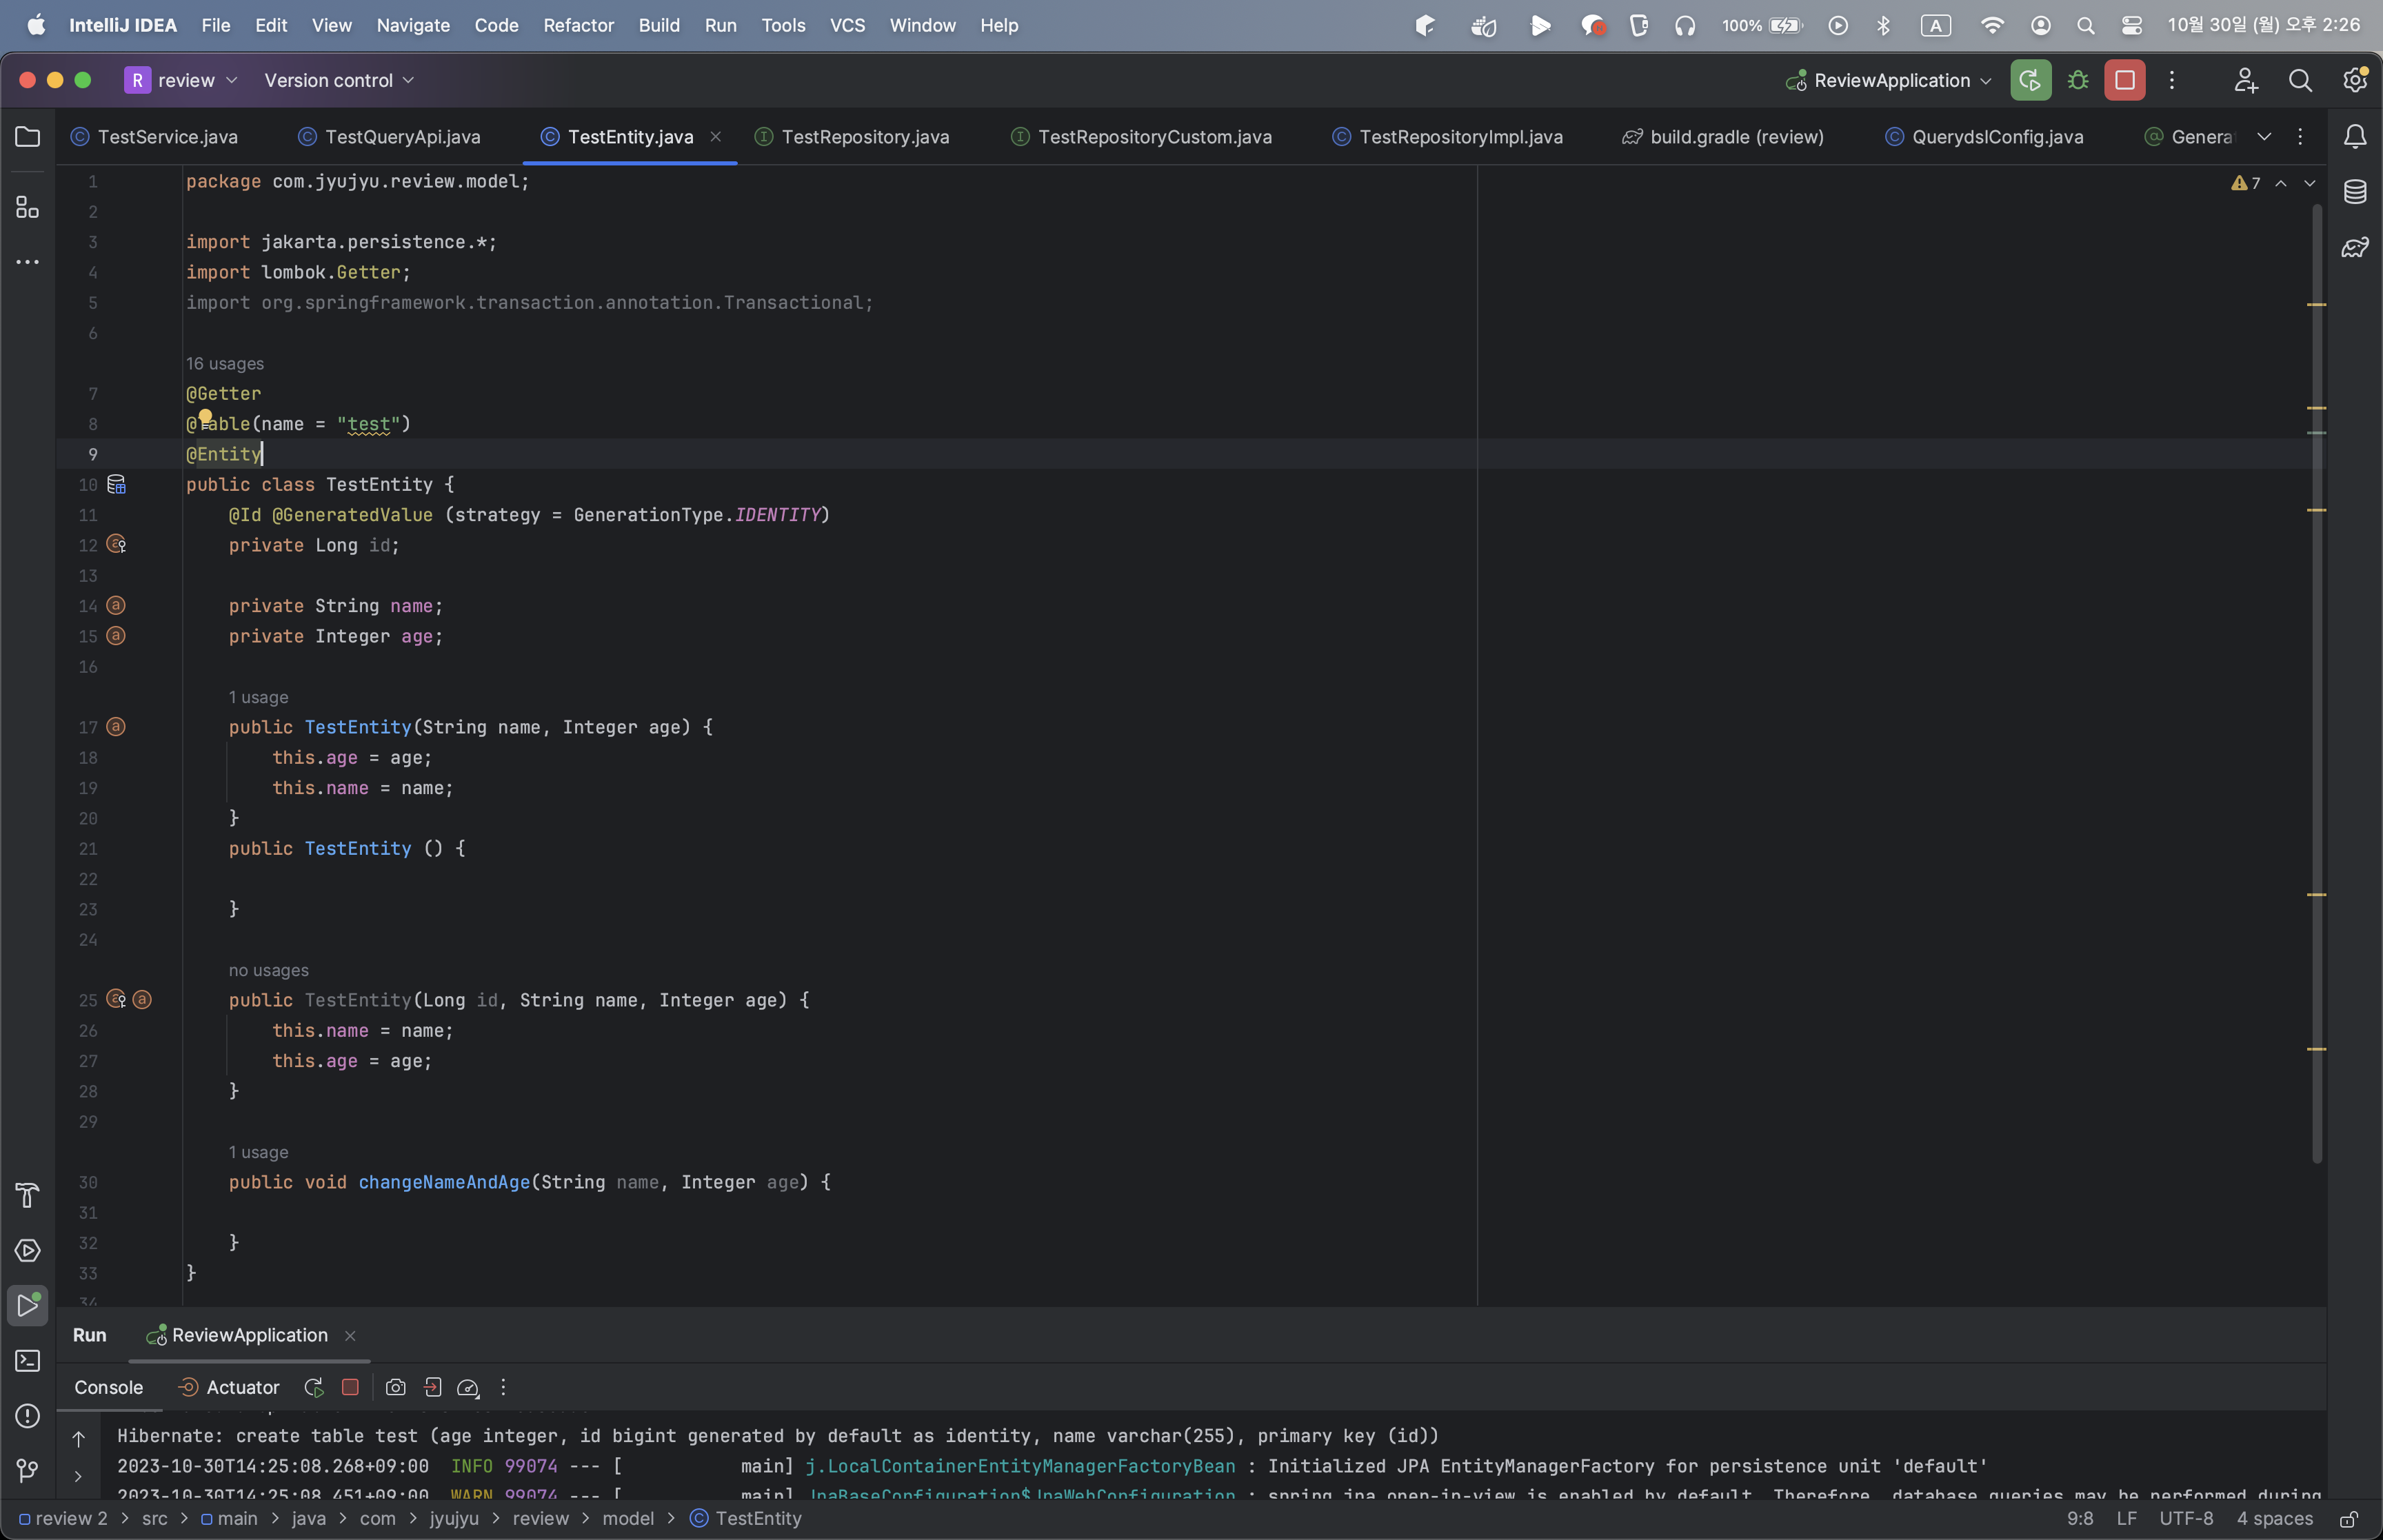Viewport: 2383px width, 1540px height.
Task: Close the TestEntity.java tab
Action: 716,137
